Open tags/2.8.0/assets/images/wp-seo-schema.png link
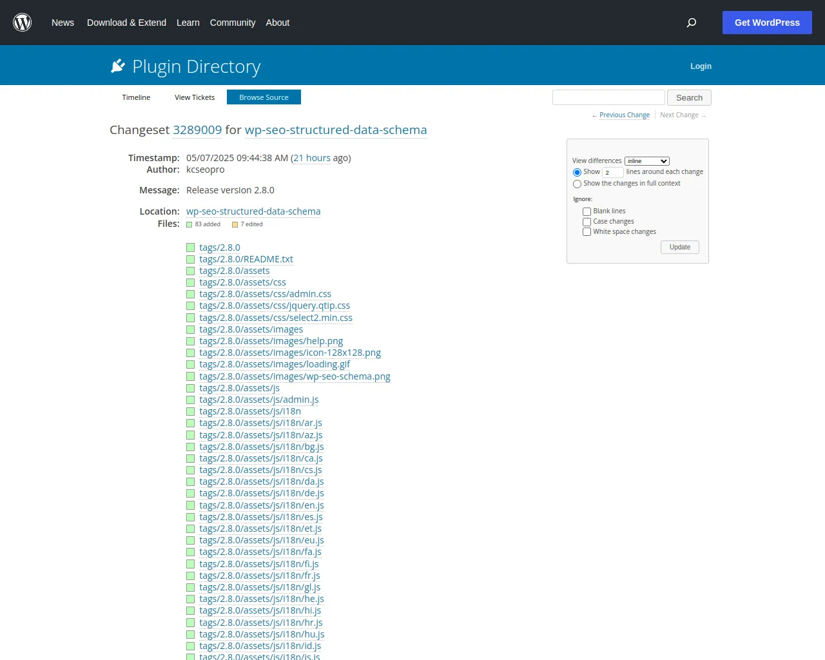The width and height of the screenshot is (825, 660). pyautogui.click(x=295, y=376)
